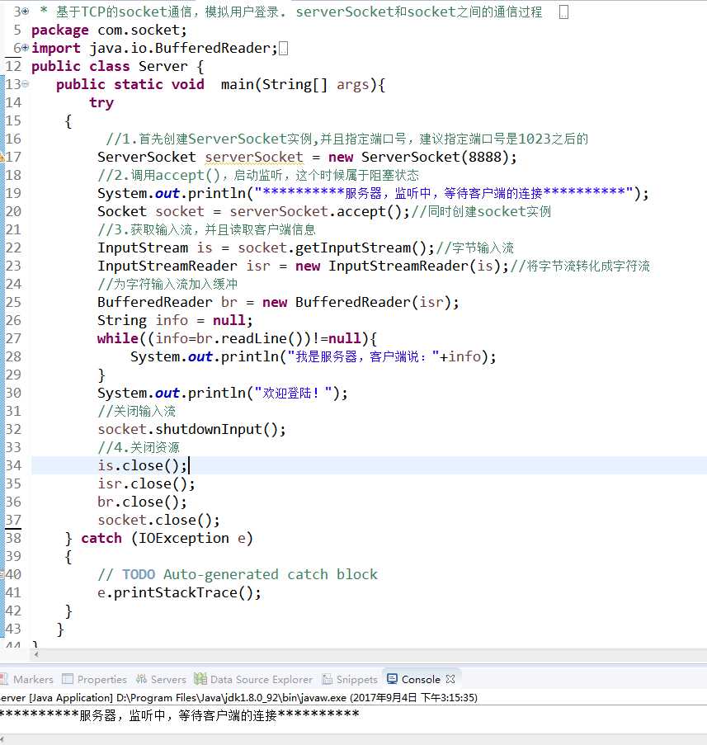Click on 'package com.socket;' line
The height and width of the screenshot is (745, 707).
tap(109, 30)
